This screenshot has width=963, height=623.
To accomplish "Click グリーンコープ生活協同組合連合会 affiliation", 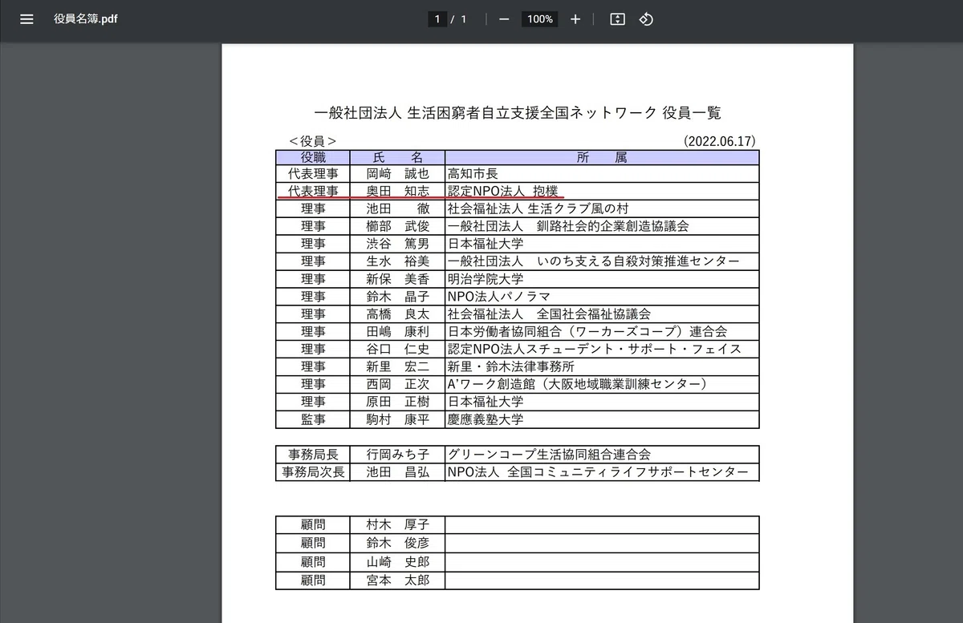I will pyautogui.click(x=550, y=455).
